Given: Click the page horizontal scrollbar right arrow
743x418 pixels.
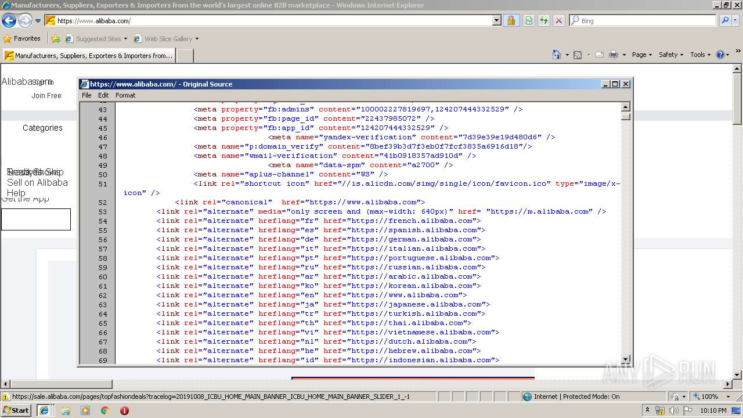Looking at the screenshot, I should point(728,384).
